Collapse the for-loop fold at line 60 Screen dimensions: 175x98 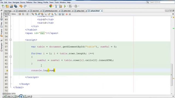click(10, 57)
